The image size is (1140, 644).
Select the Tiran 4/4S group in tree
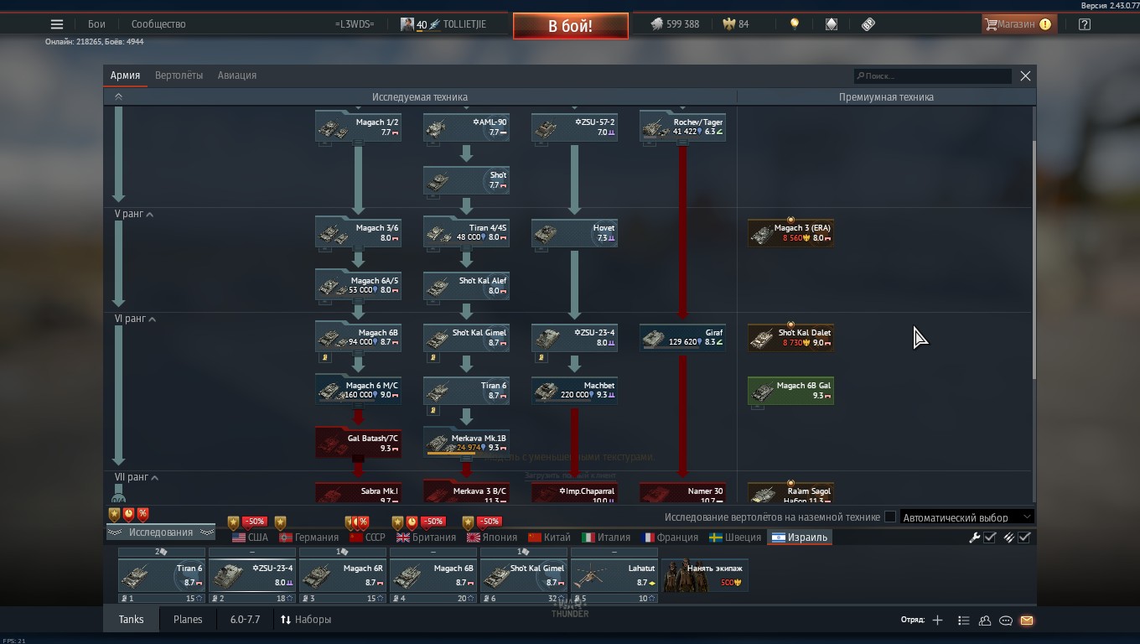[x=466, y=233]
